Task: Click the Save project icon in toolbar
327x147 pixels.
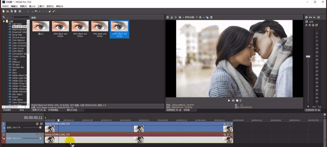Action: pos(11,11)
